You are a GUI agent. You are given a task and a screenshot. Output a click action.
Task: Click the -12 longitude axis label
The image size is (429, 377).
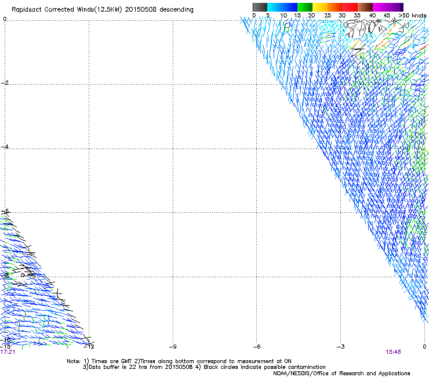[x=89, y=347]
